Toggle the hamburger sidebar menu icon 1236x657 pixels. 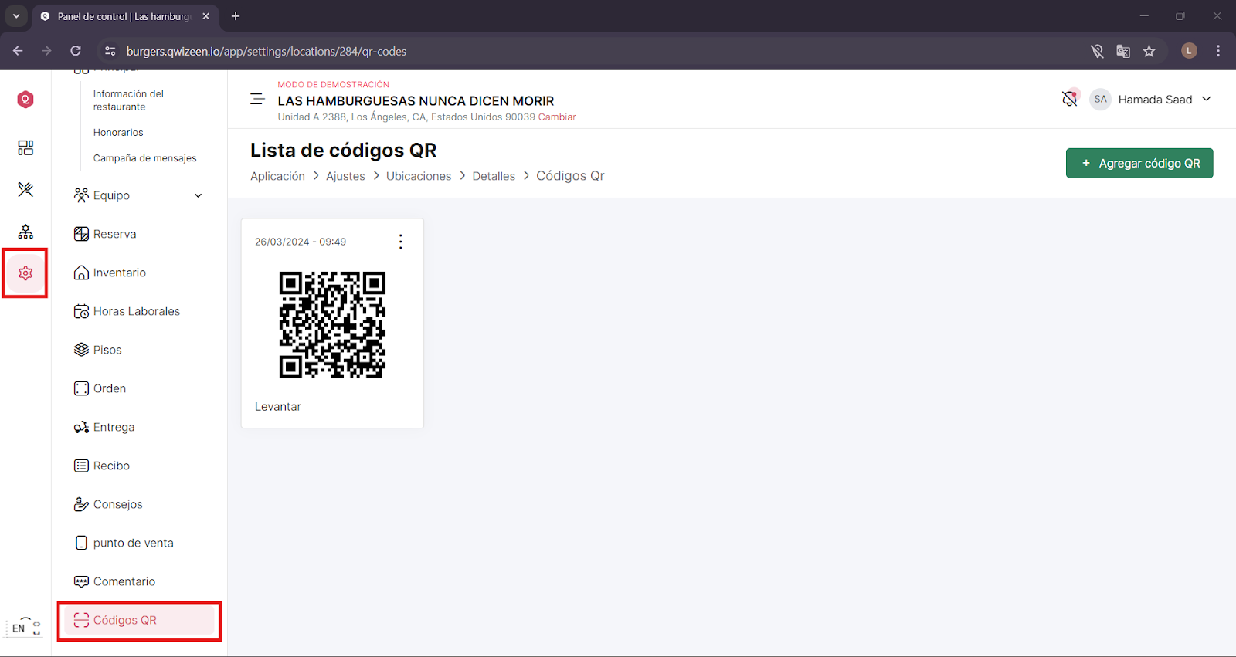(257, 100)
